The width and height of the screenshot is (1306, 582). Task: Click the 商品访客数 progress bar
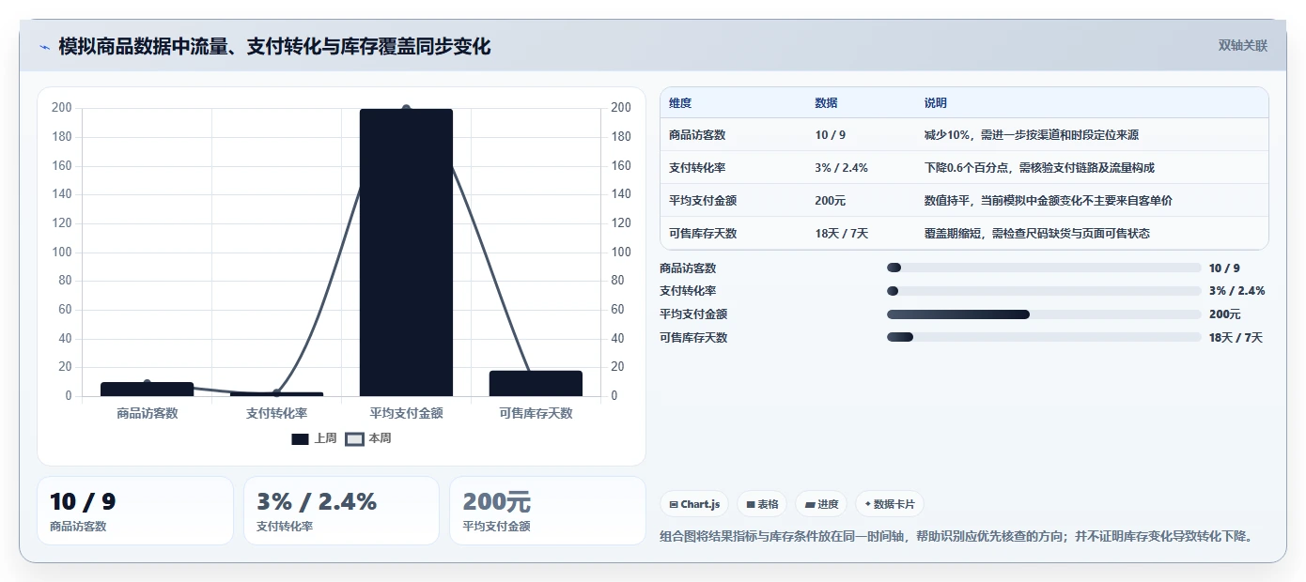1044,268
